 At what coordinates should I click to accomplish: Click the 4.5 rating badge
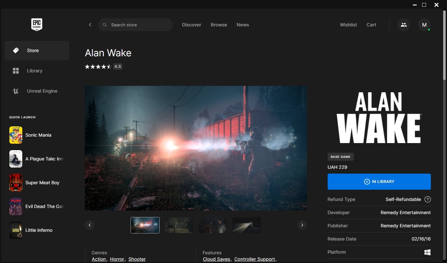118,67
